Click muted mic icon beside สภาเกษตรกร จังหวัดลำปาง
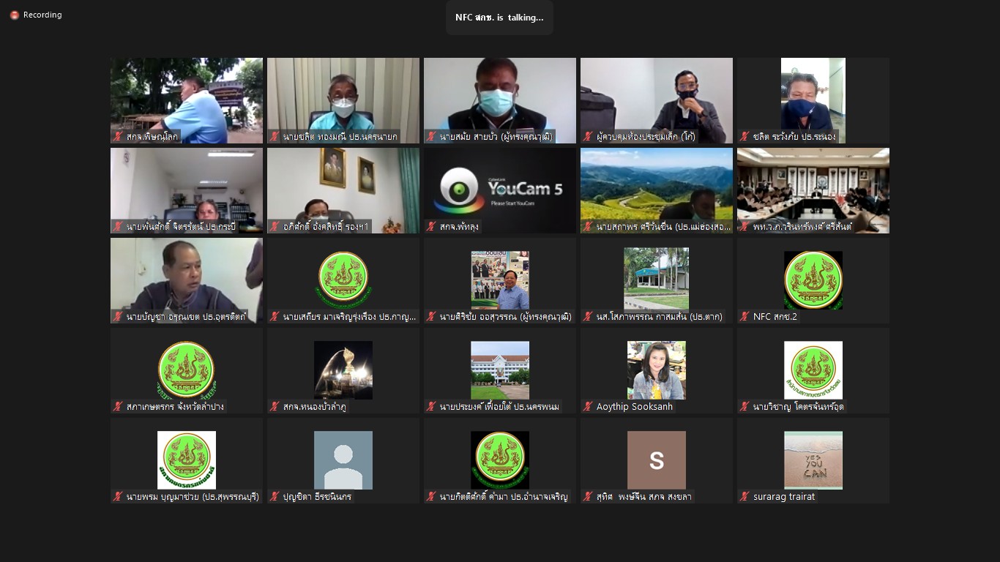Image resolution: width=1000 pixels, height=562 pixels. click(118, 406)
